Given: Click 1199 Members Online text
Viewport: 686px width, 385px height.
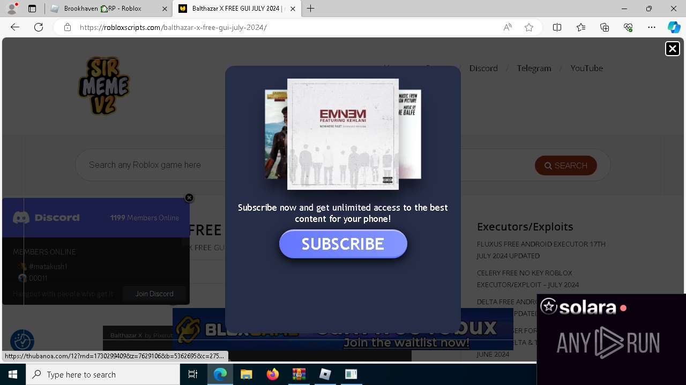Looking at the screenshot, I should point(145,218).
